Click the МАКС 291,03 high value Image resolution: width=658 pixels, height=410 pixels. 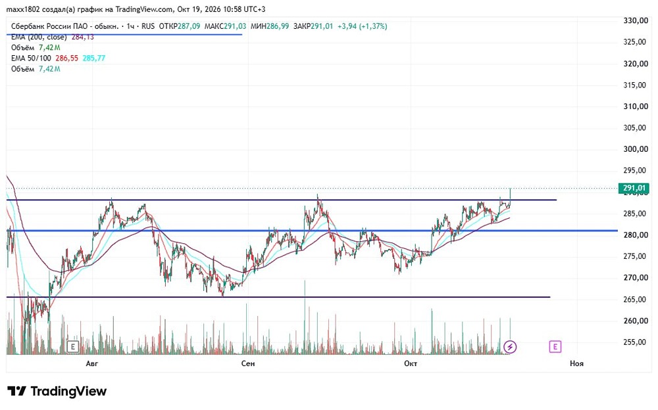(225, 26)
